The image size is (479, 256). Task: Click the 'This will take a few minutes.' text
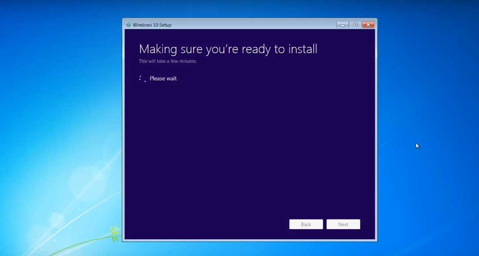click(168, 61)
